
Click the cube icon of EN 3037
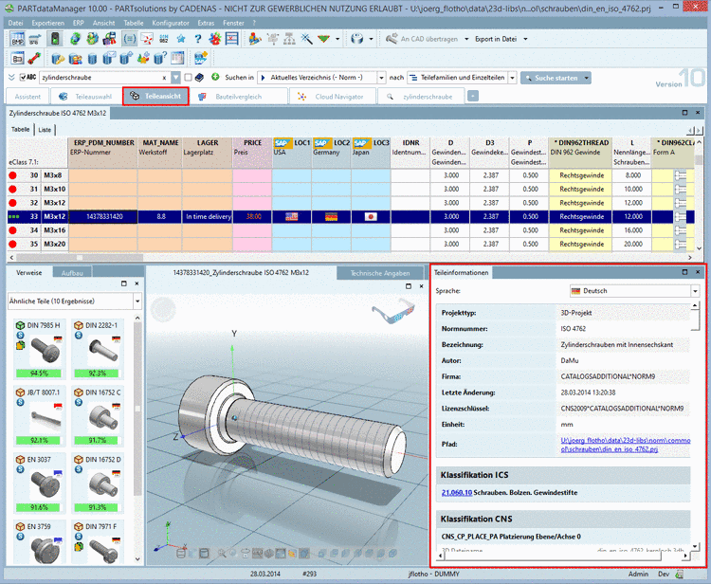point(20,460)
